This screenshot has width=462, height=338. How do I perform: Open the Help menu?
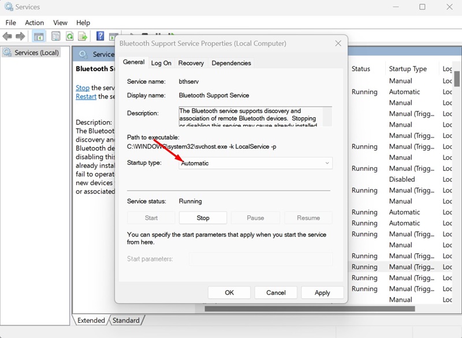click(83, 22)
